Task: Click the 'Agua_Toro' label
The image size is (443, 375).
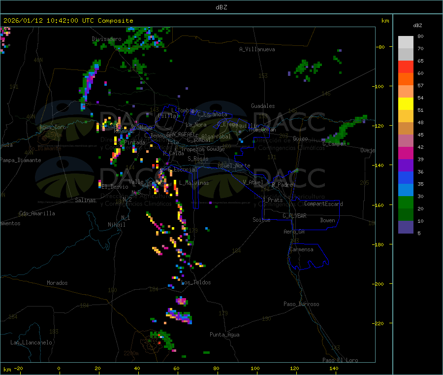Action: [53, 127]
